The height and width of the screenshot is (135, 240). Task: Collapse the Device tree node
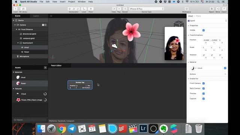(13, 20)
